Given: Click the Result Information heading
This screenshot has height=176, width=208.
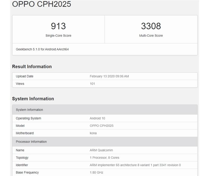Looking at the screenshot, I should [x=32, y=67].
